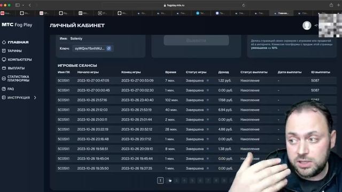
Task: Click status info icon in 21:00:11 row
Action: tap(208, 119)
